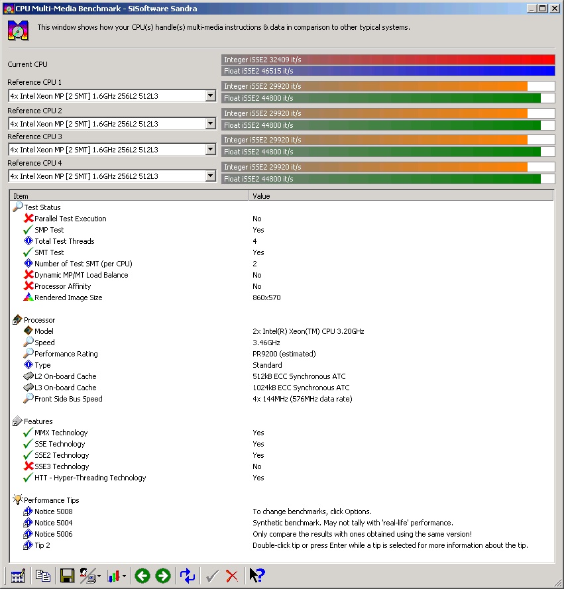Viewport: 564px width, 589px height.
Task: Click the icon beside Notice 5008
Action: click(28, 511)
